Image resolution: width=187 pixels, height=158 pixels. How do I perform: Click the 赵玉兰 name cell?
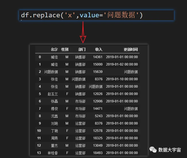(x=53, y=94)
